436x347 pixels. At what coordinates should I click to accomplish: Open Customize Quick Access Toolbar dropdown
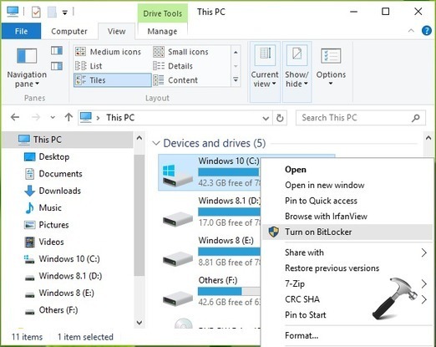(65, 13)
